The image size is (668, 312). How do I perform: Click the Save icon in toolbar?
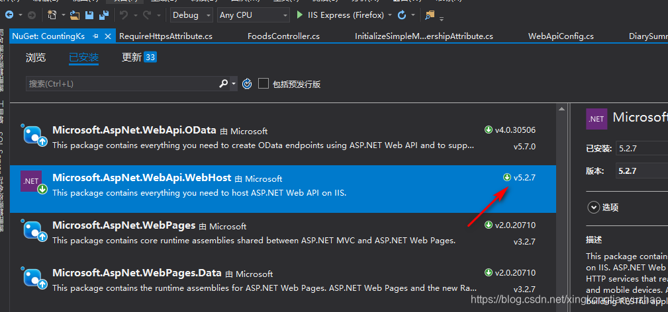pos(89,15)
